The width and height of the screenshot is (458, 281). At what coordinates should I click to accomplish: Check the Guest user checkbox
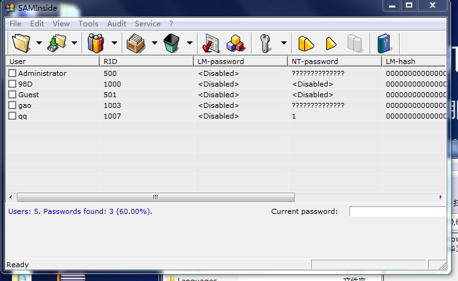[x=12, y=95]
